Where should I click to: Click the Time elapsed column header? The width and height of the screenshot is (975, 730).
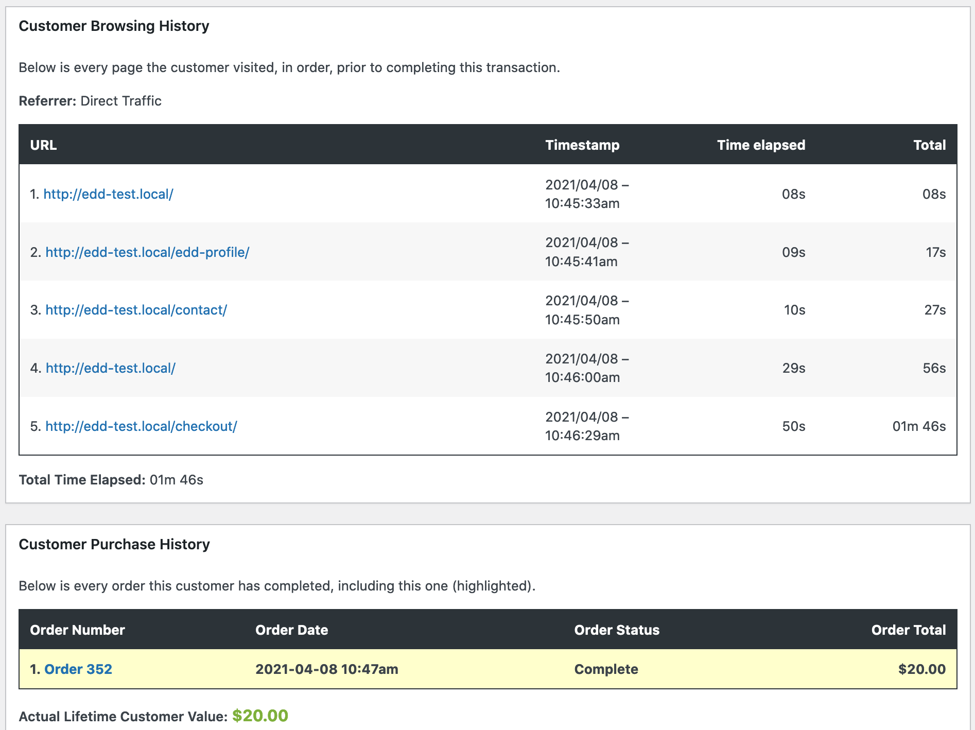(761, 145)
